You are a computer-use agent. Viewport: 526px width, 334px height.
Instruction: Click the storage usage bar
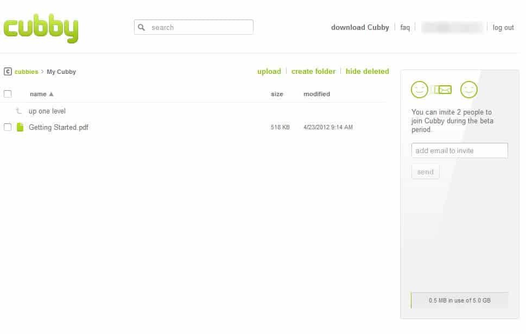pyautogui.click(x=459, y=300)
